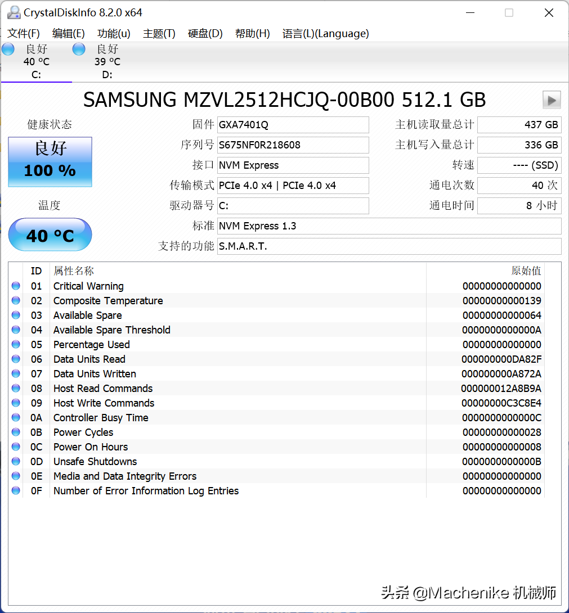Click the status icon for Power Cycles
Image resolution: width=569 pixels, height=613 pixels.
(16, 432)
